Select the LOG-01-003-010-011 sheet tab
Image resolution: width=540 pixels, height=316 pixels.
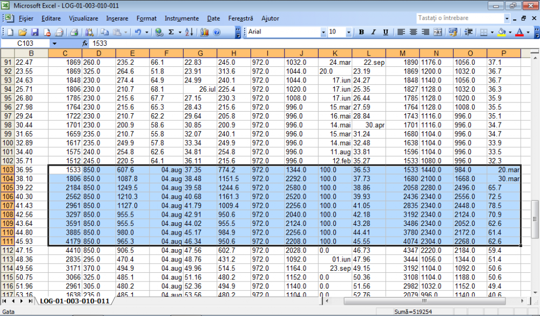point(75,301)
